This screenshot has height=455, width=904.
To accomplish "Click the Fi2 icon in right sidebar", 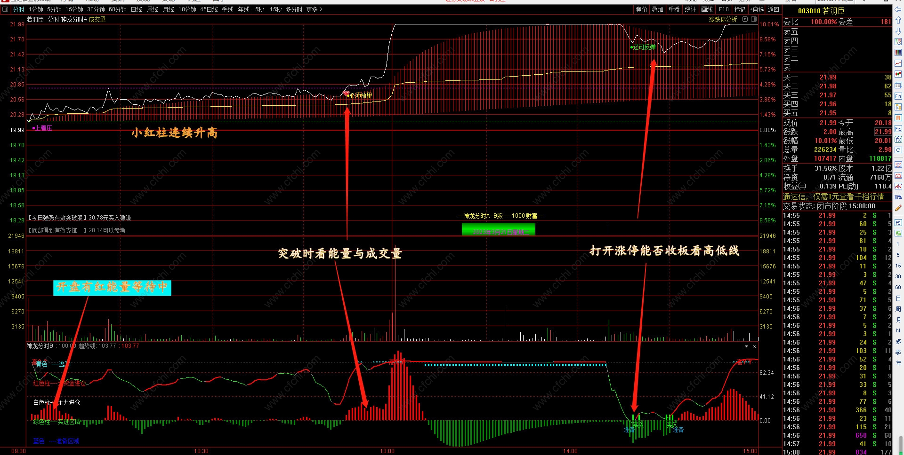I will (x=898, y=128).
